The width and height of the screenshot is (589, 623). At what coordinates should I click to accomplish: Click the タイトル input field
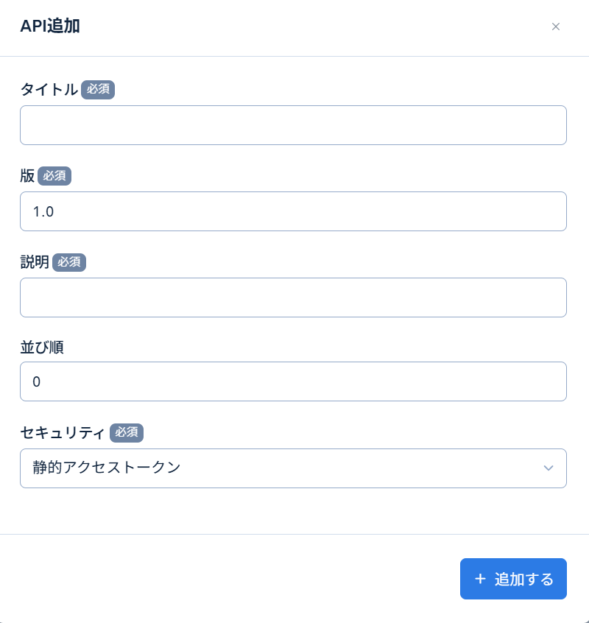click(293, 125)
